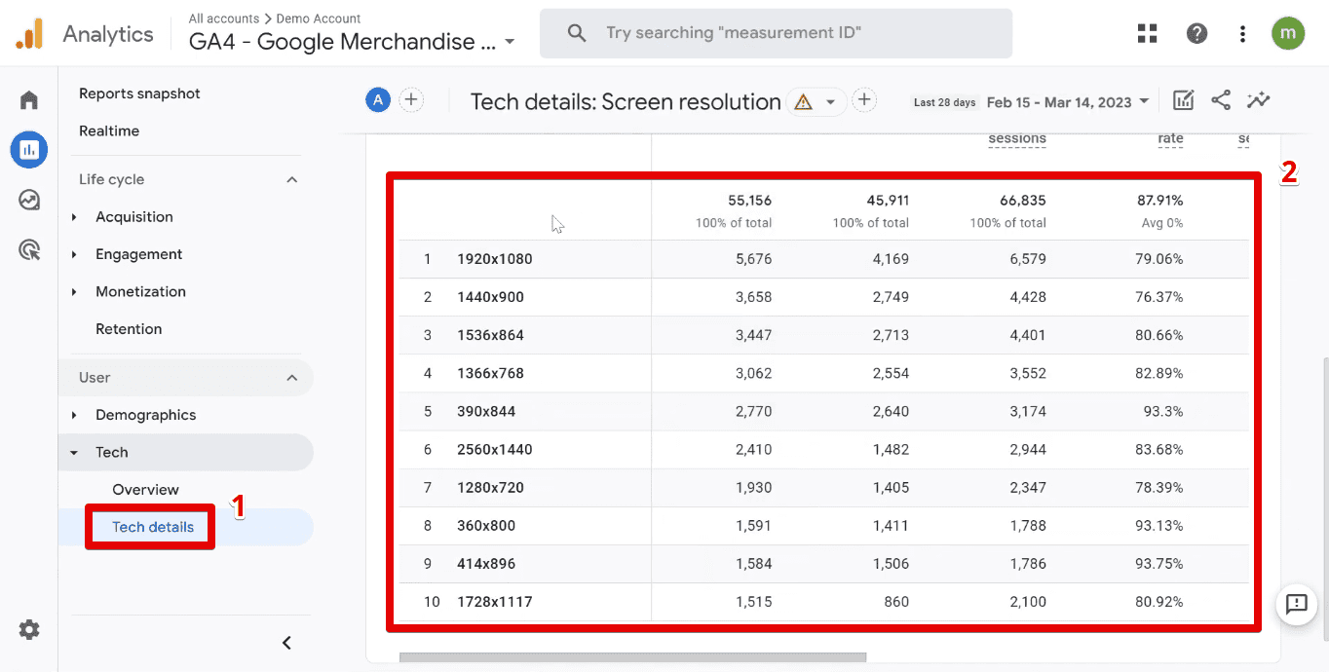Toggle the comparison A chip
1329x672 pixels.
[377, 98]
